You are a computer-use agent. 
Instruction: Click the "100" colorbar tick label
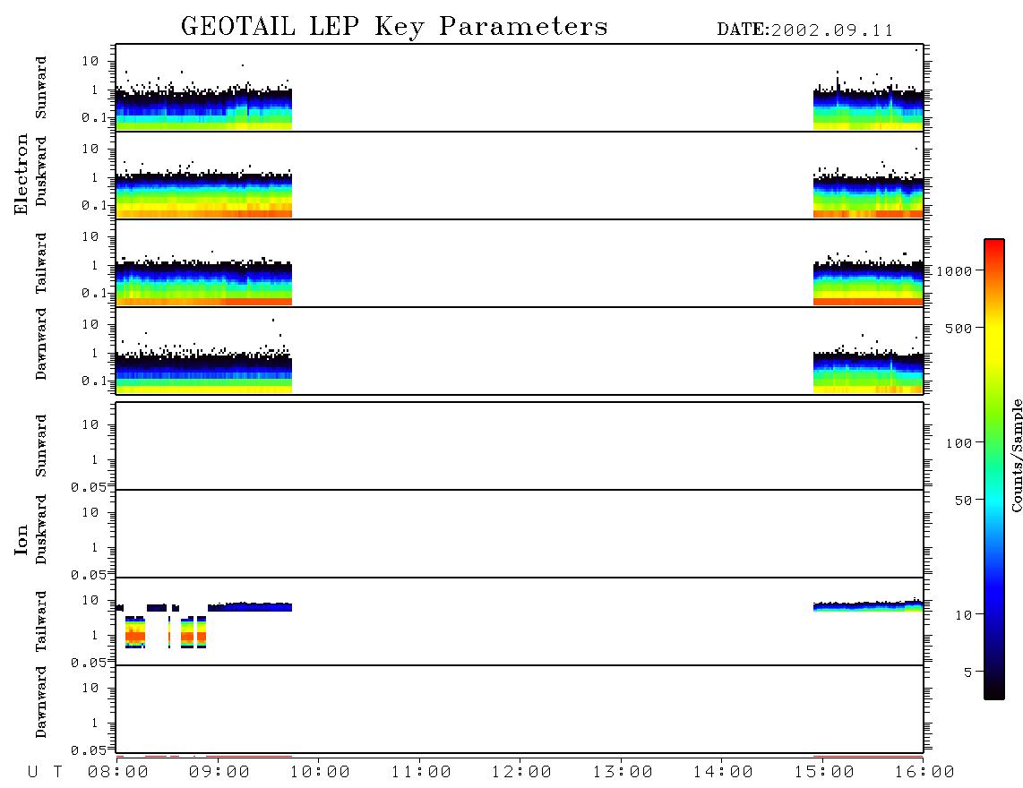tap(959, 443)
